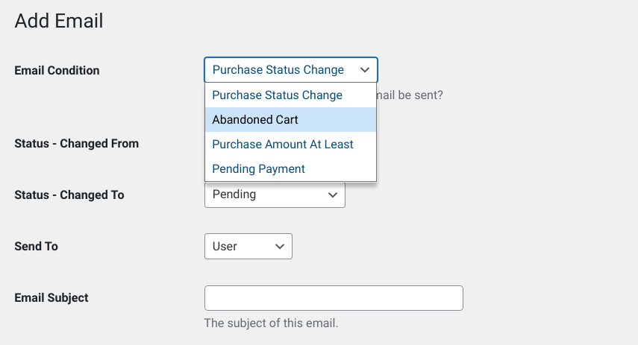Click the Email Condition chevron arrow
Image resolution: width=638 pixels, height=345 pixels.
coord(365,70)
